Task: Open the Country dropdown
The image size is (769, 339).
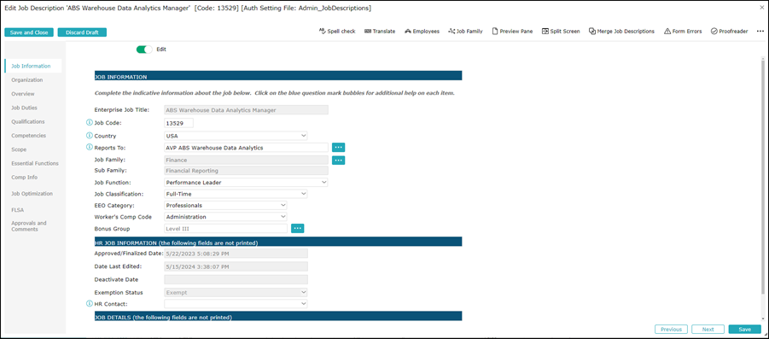Action: (x=236, y=136)
